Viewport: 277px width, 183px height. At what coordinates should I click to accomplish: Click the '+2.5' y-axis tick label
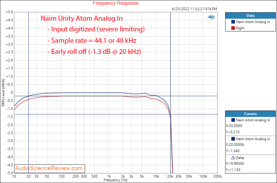click(x=9, y=52)
